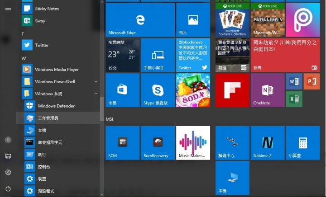Open Twitter in the app list
The image size is (326, 197).
pos(58,45)
